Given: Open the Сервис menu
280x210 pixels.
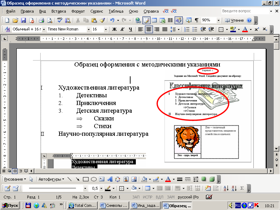Looking at the screenshot, I should tap(97, 11).
